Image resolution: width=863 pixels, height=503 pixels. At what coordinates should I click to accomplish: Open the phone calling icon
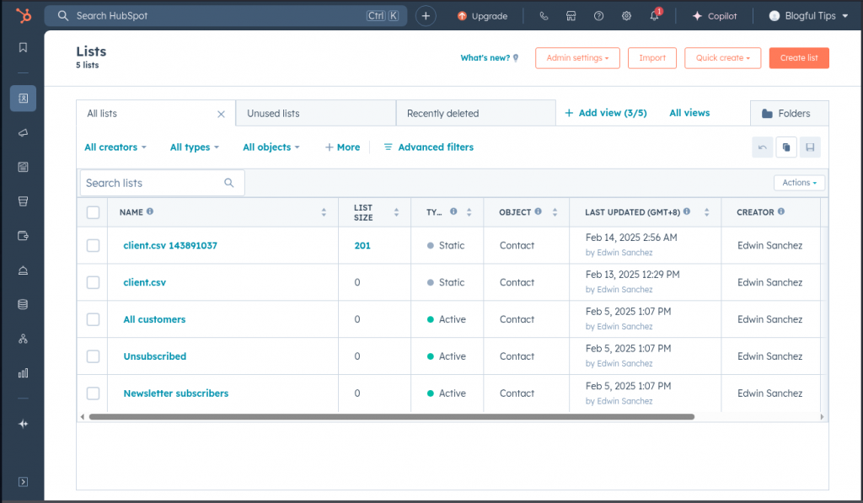coord(544,16)
